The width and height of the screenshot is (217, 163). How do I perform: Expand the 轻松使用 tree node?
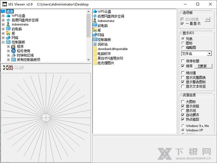click(8, 51)
